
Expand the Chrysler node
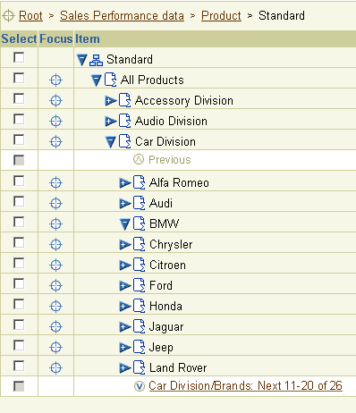click(125, 245)
